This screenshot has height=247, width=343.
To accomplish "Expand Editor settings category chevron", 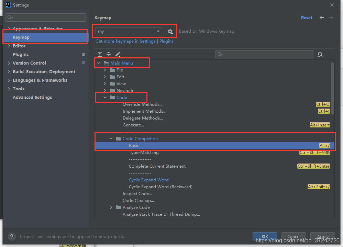I will tap(9, 46).
